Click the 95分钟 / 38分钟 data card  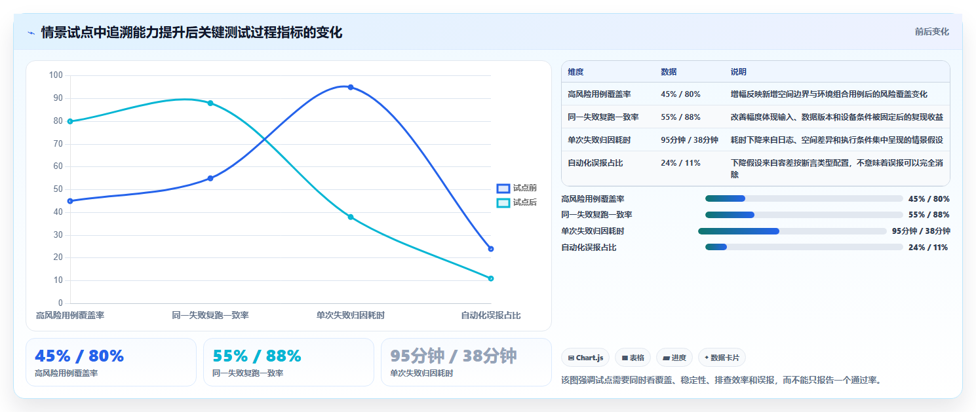coord(466,362)
